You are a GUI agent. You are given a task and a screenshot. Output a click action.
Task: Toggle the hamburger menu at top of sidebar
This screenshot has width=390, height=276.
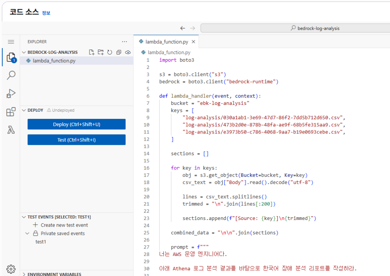click(x=11, y=42)
